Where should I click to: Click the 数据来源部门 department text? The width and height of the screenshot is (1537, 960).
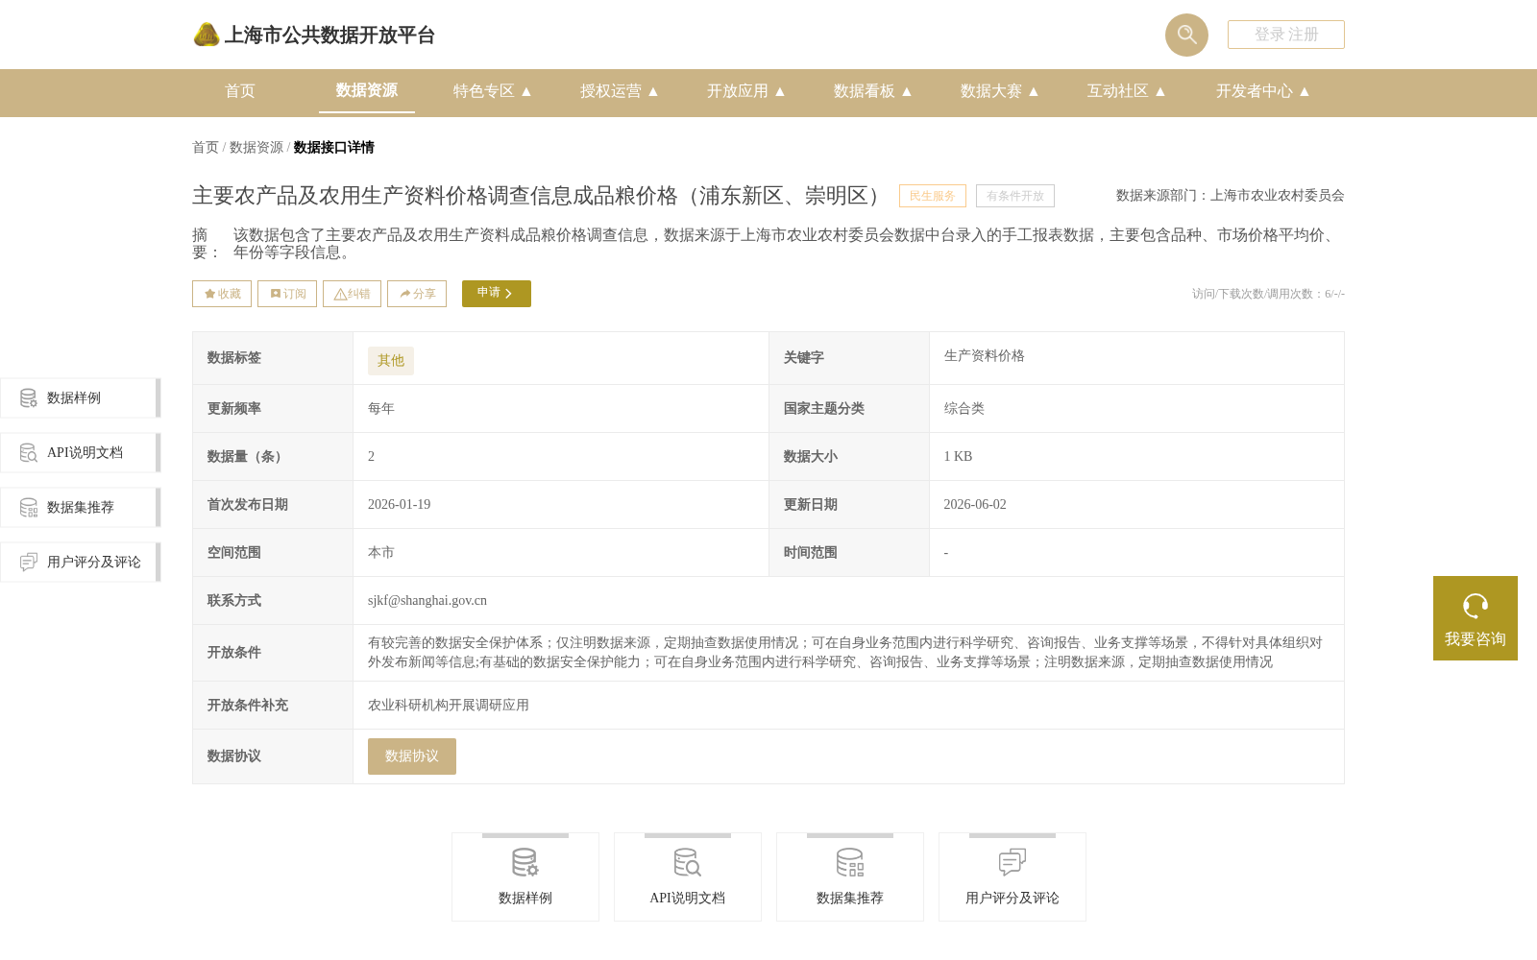coord(1231,196)
